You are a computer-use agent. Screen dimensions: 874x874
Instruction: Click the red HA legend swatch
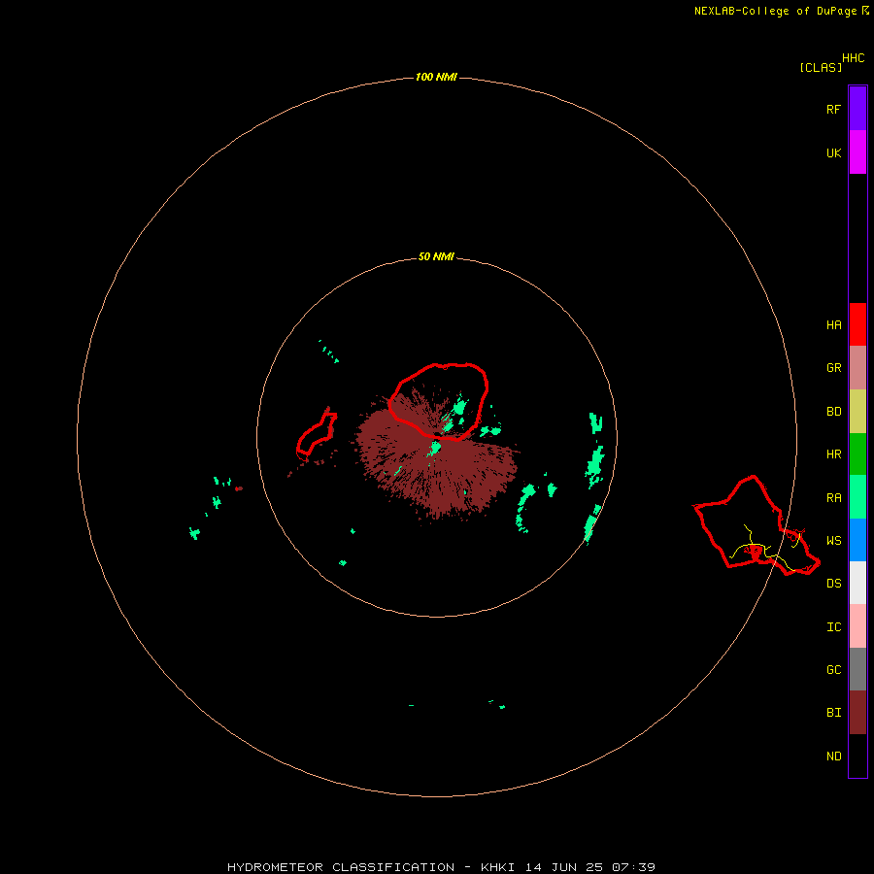[857, 324]
